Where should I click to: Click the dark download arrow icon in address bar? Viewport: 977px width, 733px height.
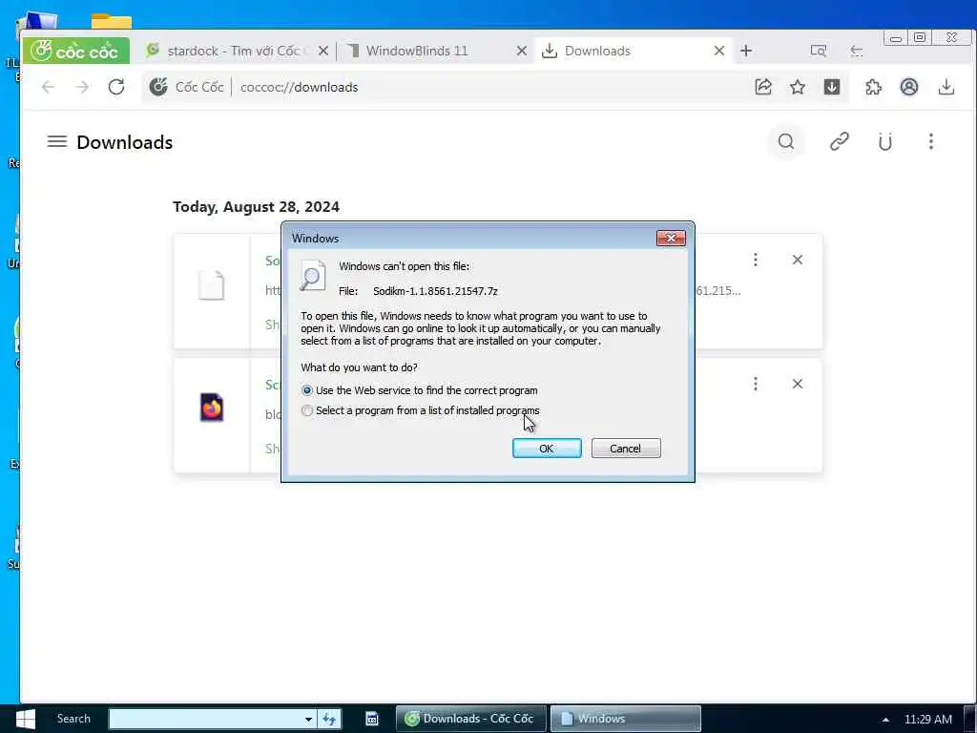(x=832, y=87)
